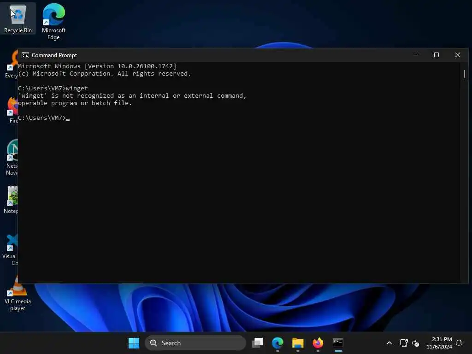Open the Windows Start menu
This screenshot has height=354, width=472.
134,343
